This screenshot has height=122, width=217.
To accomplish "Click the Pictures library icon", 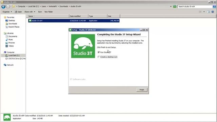I will click(7, 43).
